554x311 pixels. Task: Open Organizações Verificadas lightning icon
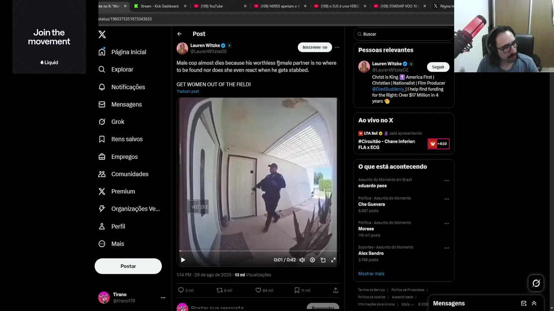tap(102, 209)
